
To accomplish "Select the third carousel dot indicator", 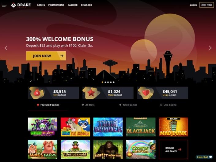I will coord(108,82).
